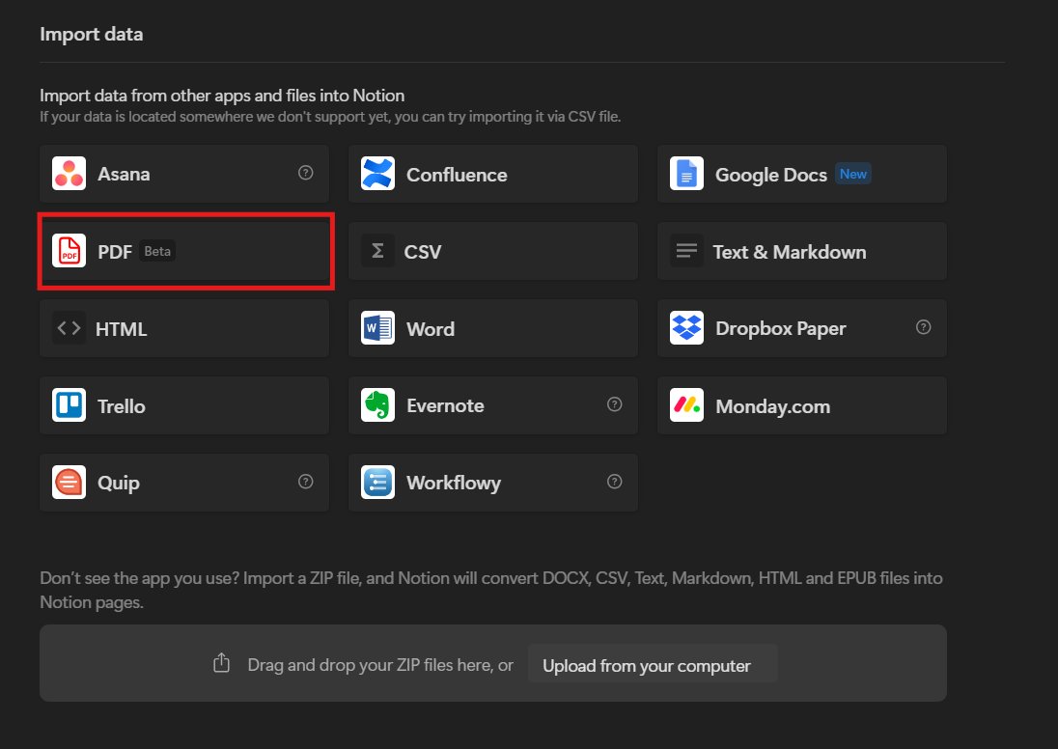The image size is (1058, 749).
Task: Click the ZIP drag and drop text
Action: pos(380,665)
